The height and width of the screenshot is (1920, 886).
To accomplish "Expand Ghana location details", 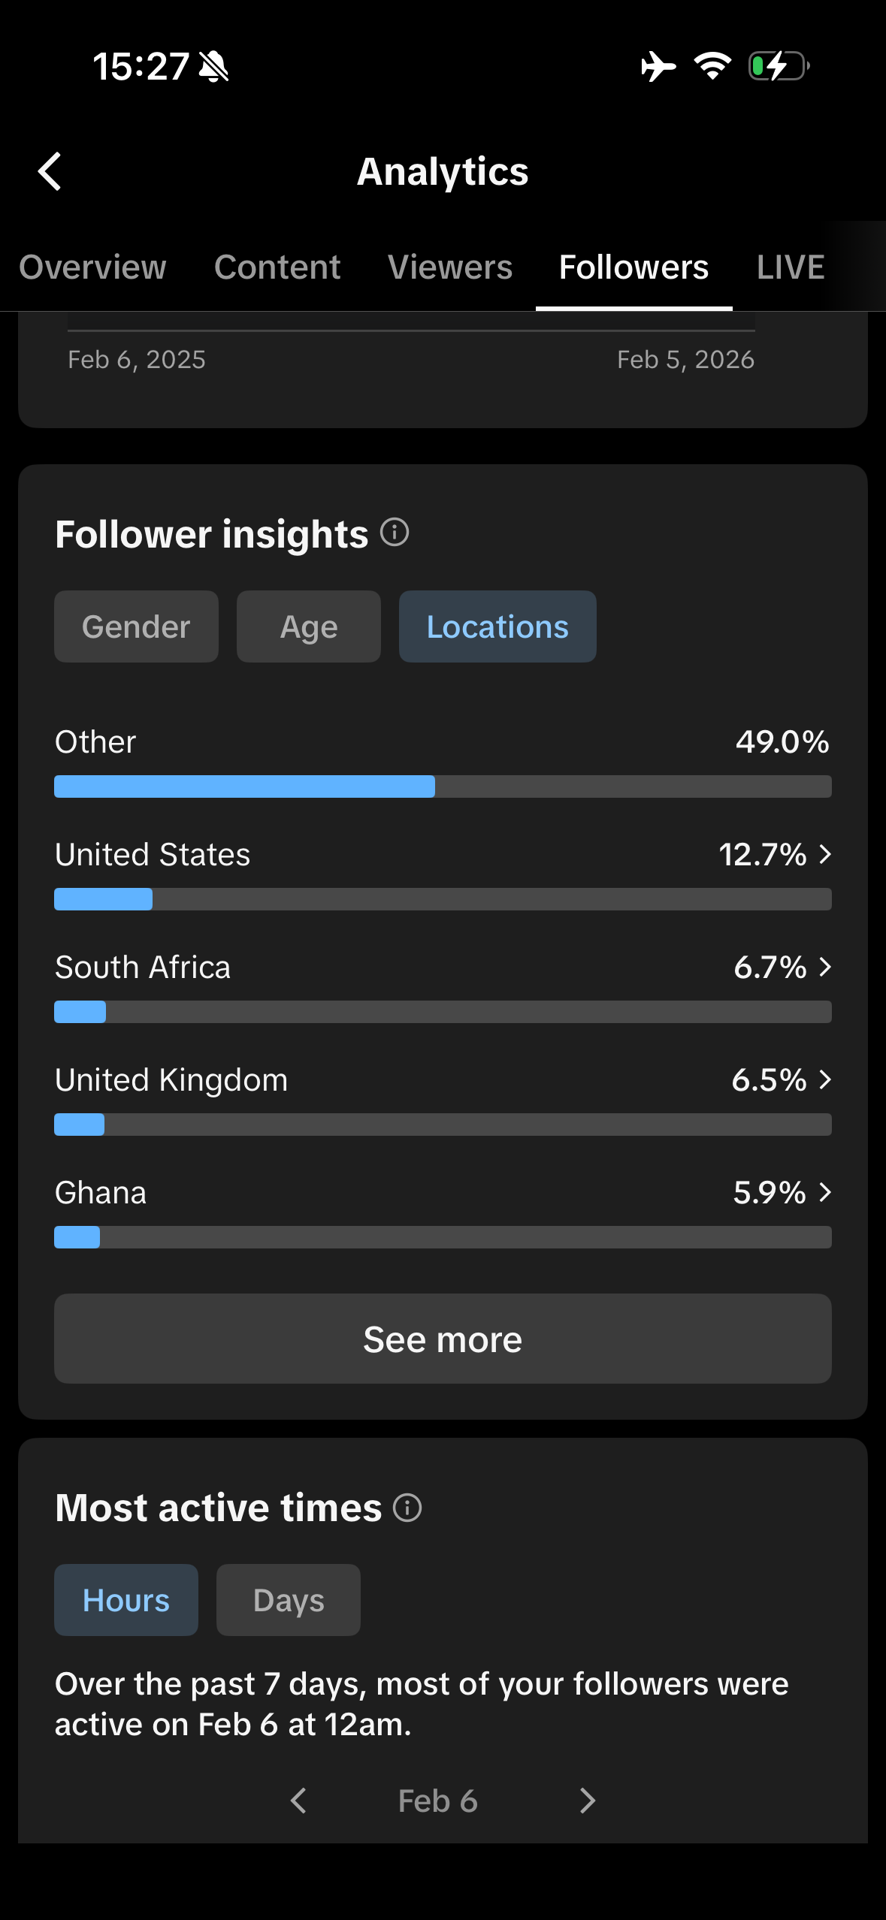I will [824, 1192].
